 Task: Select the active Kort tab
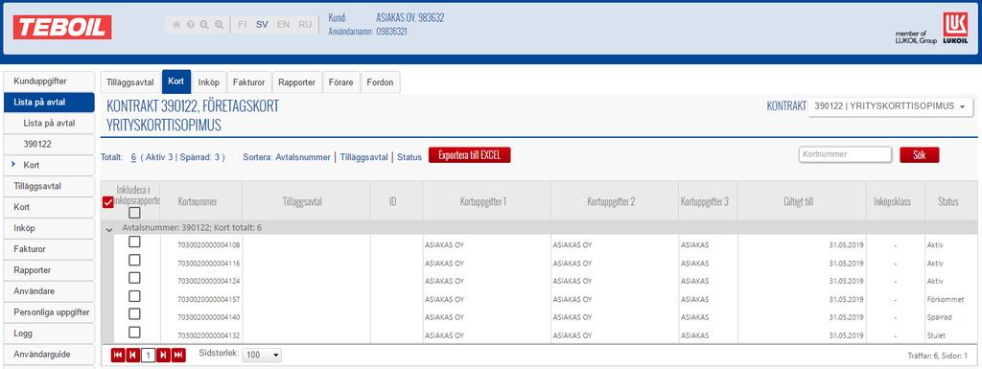(176, 81)
